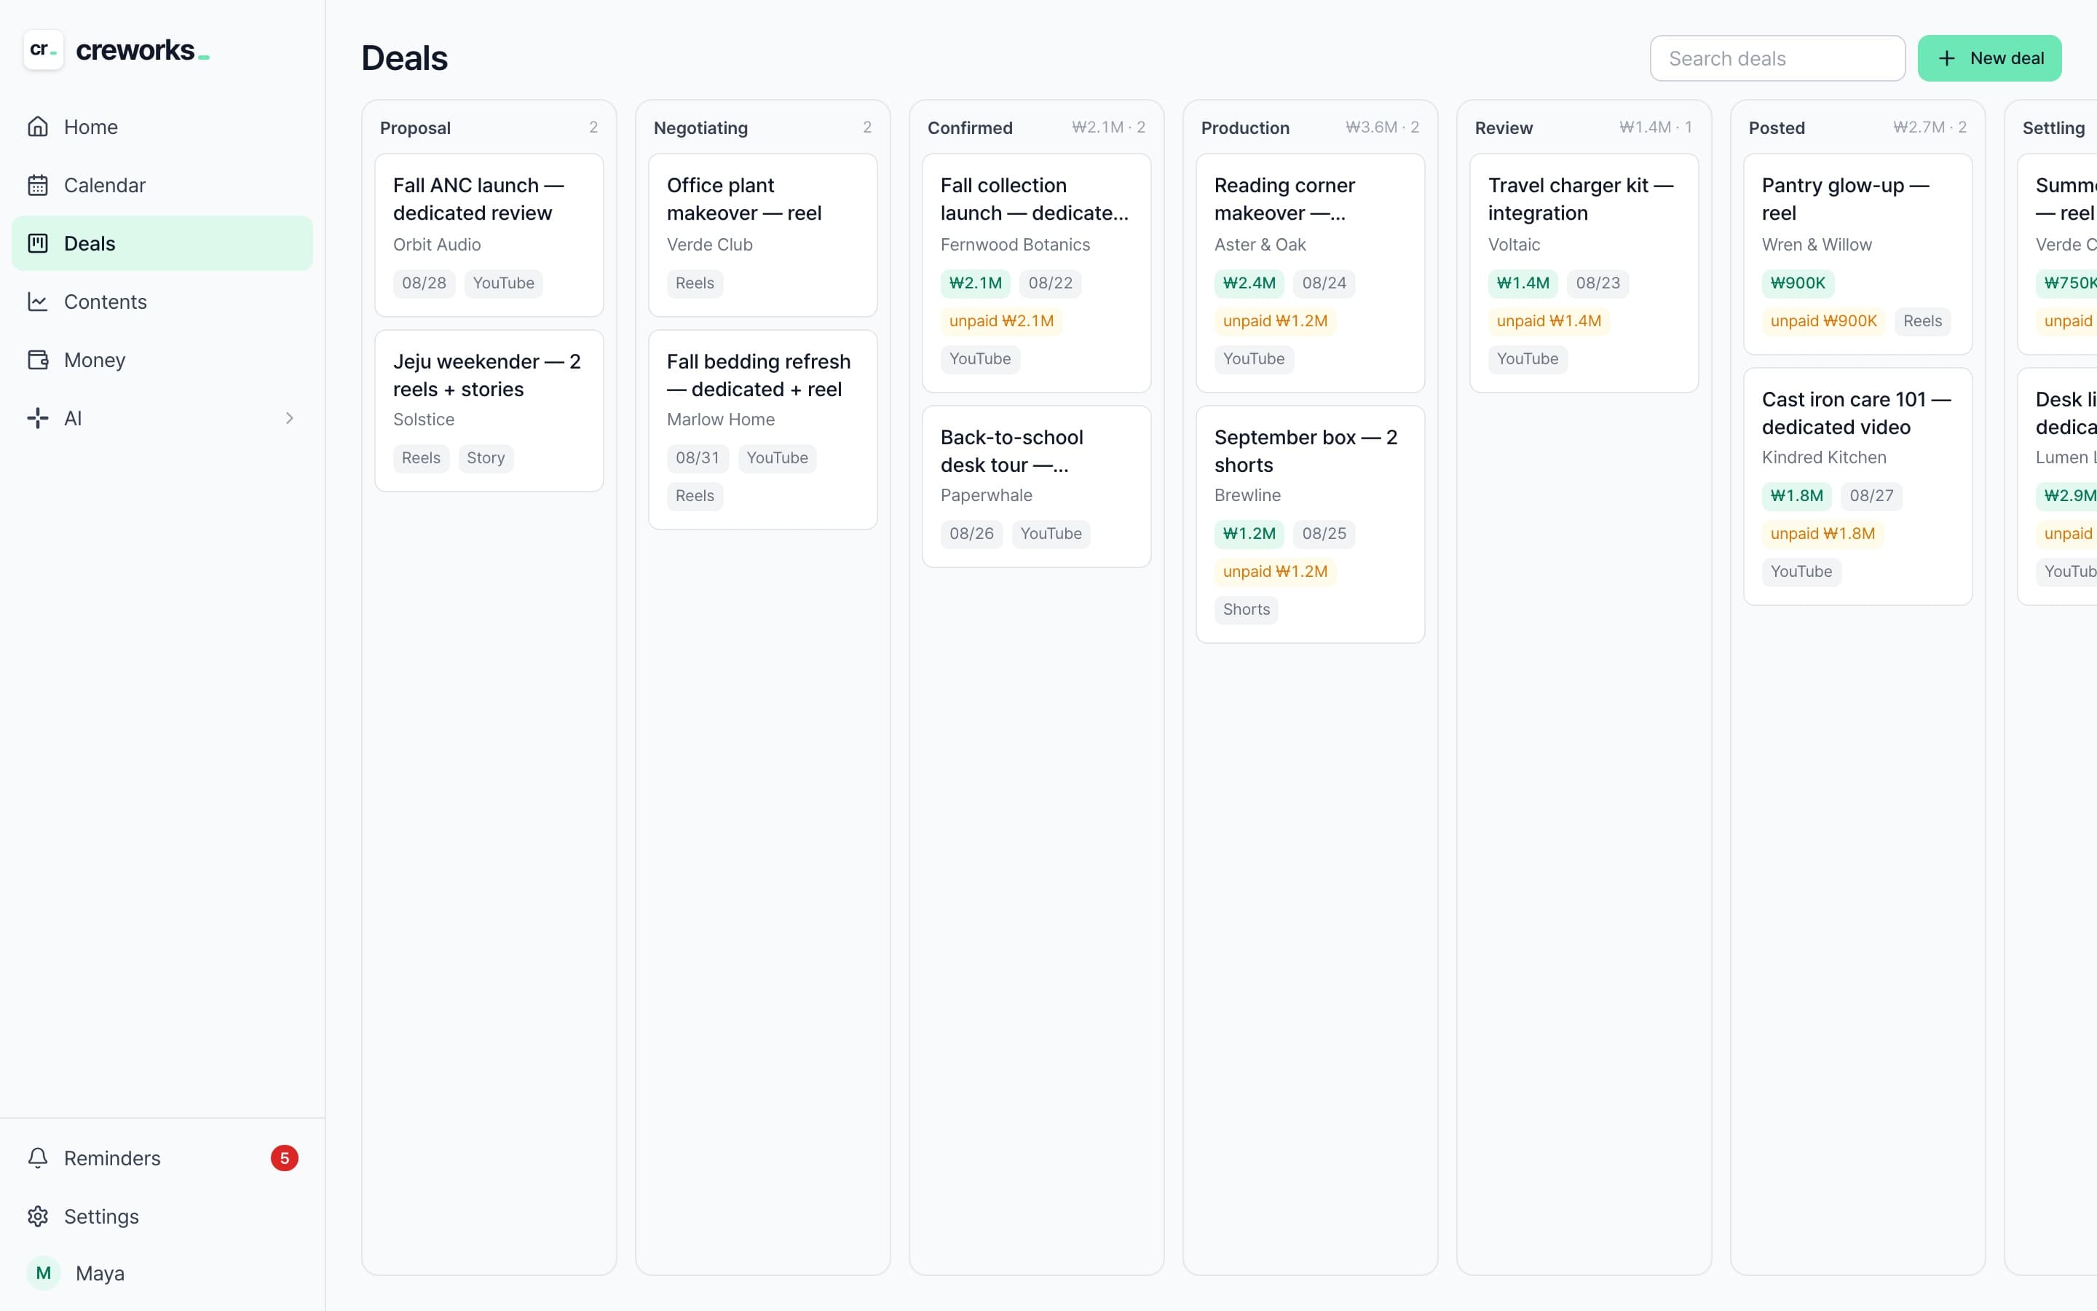Click the creworks logo icon
The height and width of the screenshot is (1311, 2097).
point(42,50)
